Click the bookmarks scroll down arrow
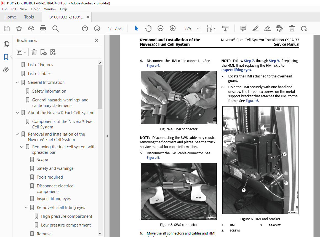Viewport: 320px width, 237px height. coord(100,233)
